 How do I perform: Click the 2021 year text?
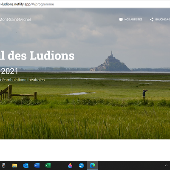click(x=10, y=71)
